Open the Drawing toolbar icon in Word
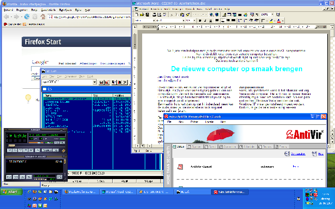 point(245,14)
